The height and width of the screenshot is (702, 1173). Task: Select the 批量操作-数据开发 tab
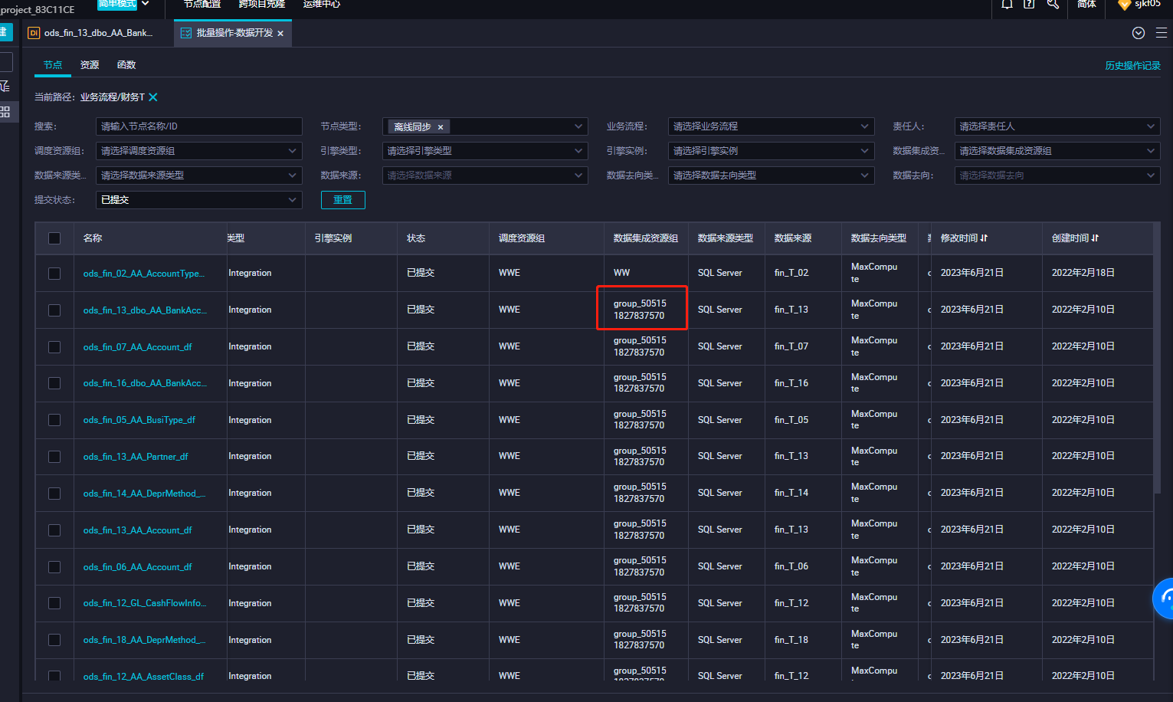click(x=232, y=33)
